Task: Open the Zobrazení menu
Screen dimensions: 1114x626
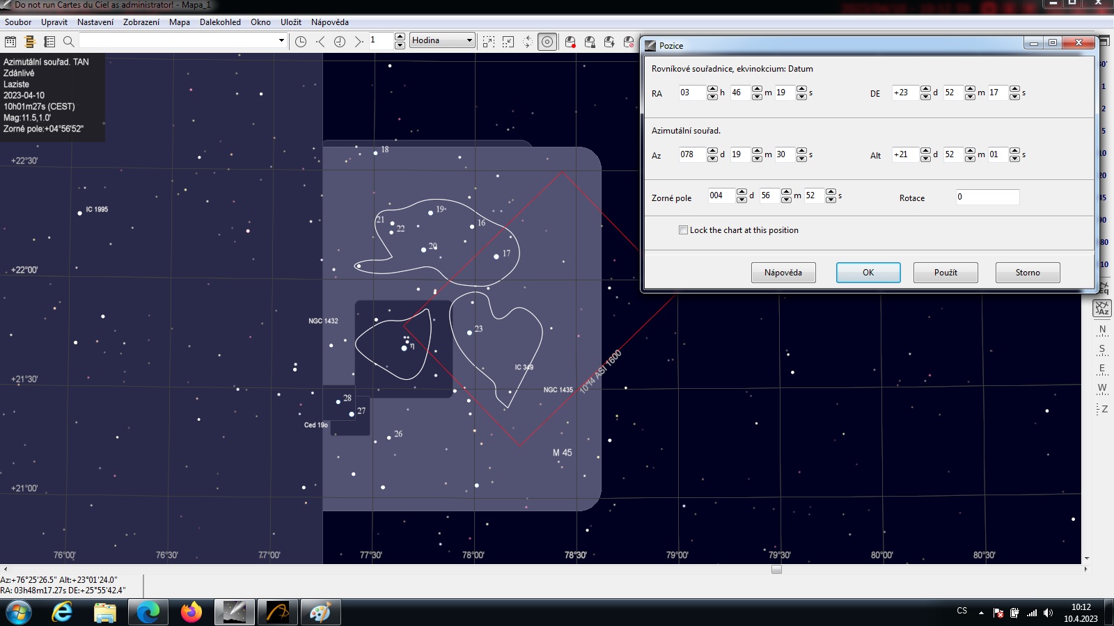Action: 141,22
